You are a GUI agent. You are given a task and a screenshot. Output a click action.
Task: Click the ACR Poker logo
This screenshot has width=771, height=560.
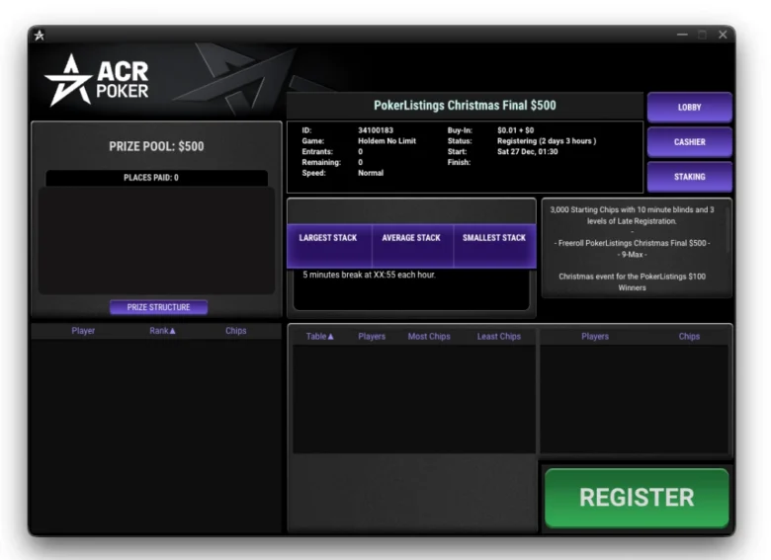(x=97, y=80)
